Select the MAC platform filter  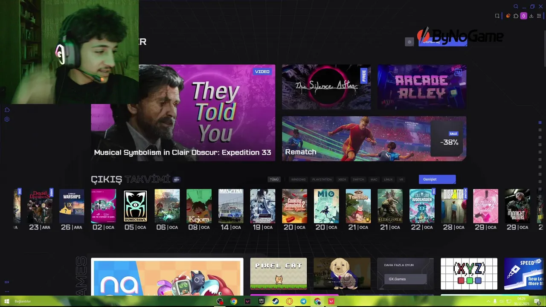coord(374,180)
